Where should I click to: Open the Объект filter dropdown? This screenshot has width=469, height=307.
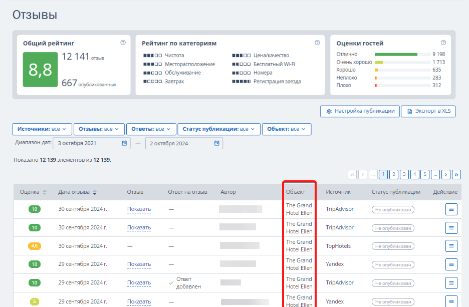coord(287,129)
